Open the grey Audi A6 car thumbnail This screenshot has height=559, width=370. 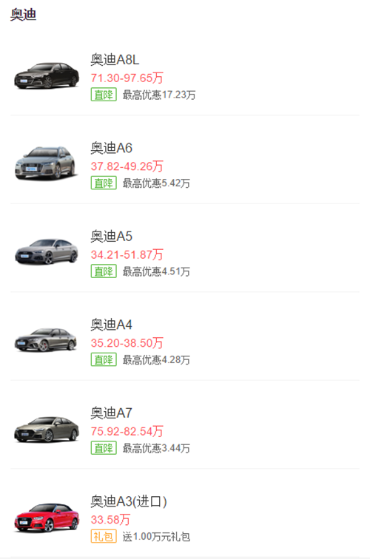45,163
